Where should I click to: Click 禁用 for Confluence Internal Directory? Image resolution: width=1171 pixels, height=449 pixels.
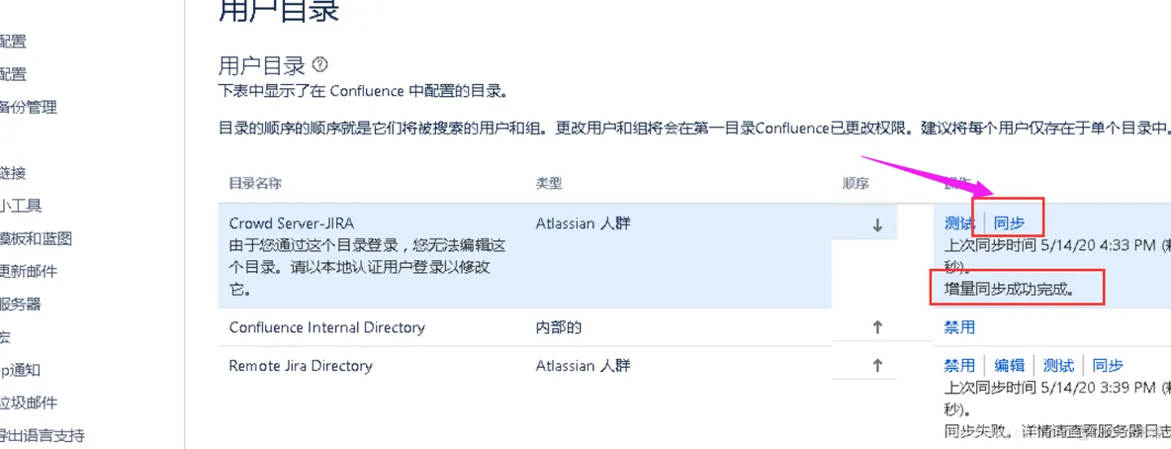click(959, 327)
